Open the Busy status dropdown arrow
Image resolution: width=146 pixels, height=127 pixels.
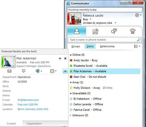pyautogui.click(x=90, y=19)
